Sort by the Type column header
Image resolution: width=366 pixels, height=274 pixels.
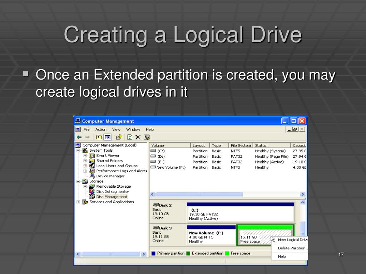point(219,146)
